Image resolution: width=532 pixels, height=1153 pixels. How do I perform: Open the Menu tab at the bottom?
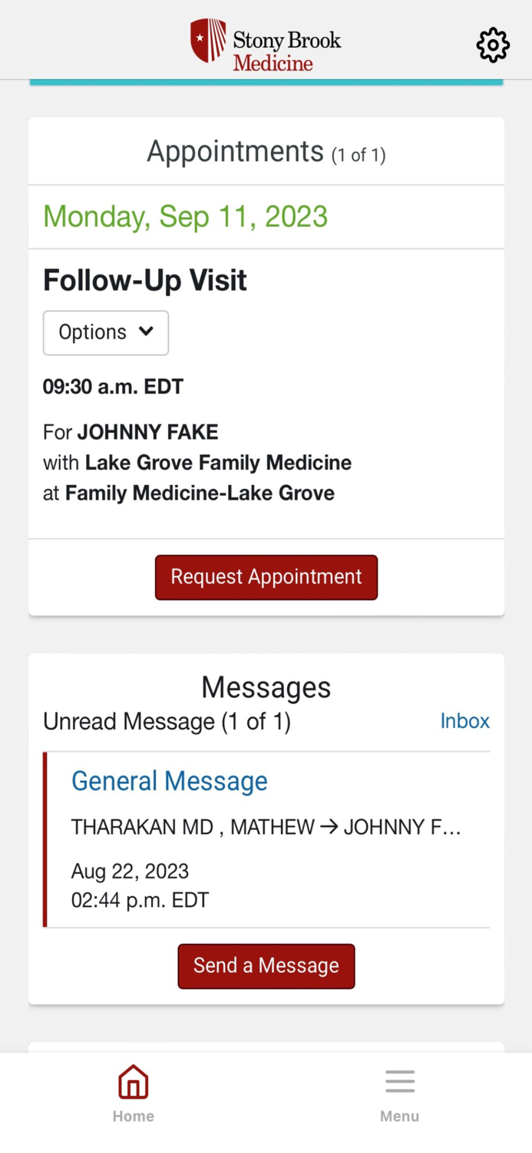pos(399,1095)
